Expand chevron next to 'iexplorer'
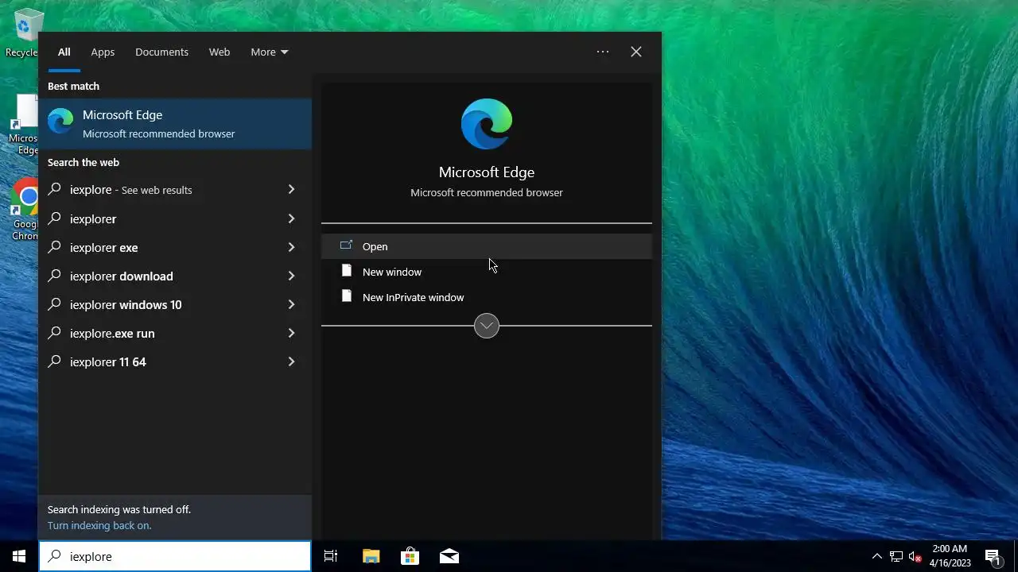 [x=291, y=218]
